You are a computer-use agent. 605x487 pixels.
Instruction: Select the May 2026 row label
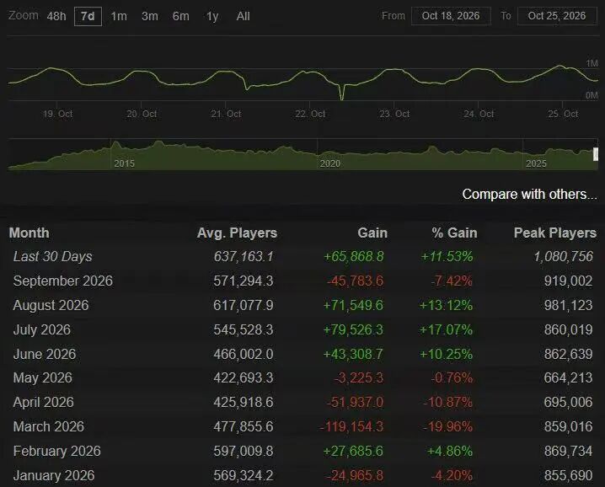42,377
